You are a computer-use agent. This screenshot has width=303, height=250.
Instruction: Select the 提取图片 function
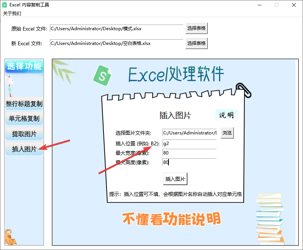(x=24, y=134)
